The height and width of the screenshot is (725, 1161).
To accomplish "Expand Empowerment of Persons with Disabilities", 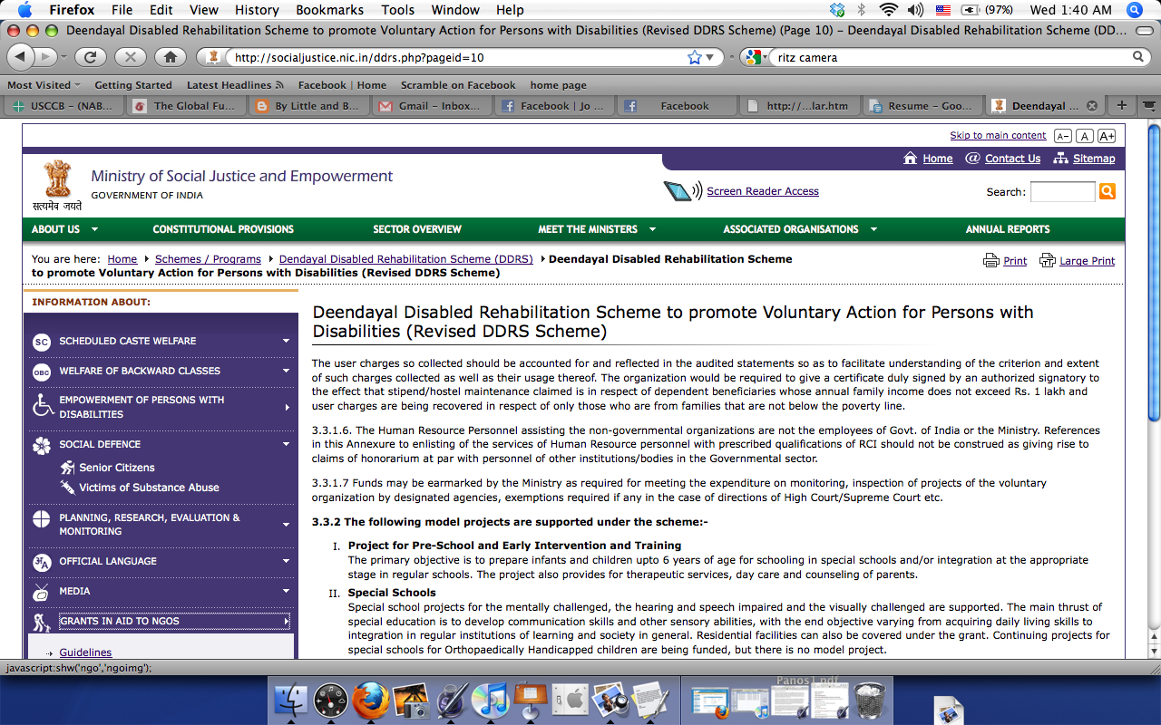I will [x=161, y=407].
